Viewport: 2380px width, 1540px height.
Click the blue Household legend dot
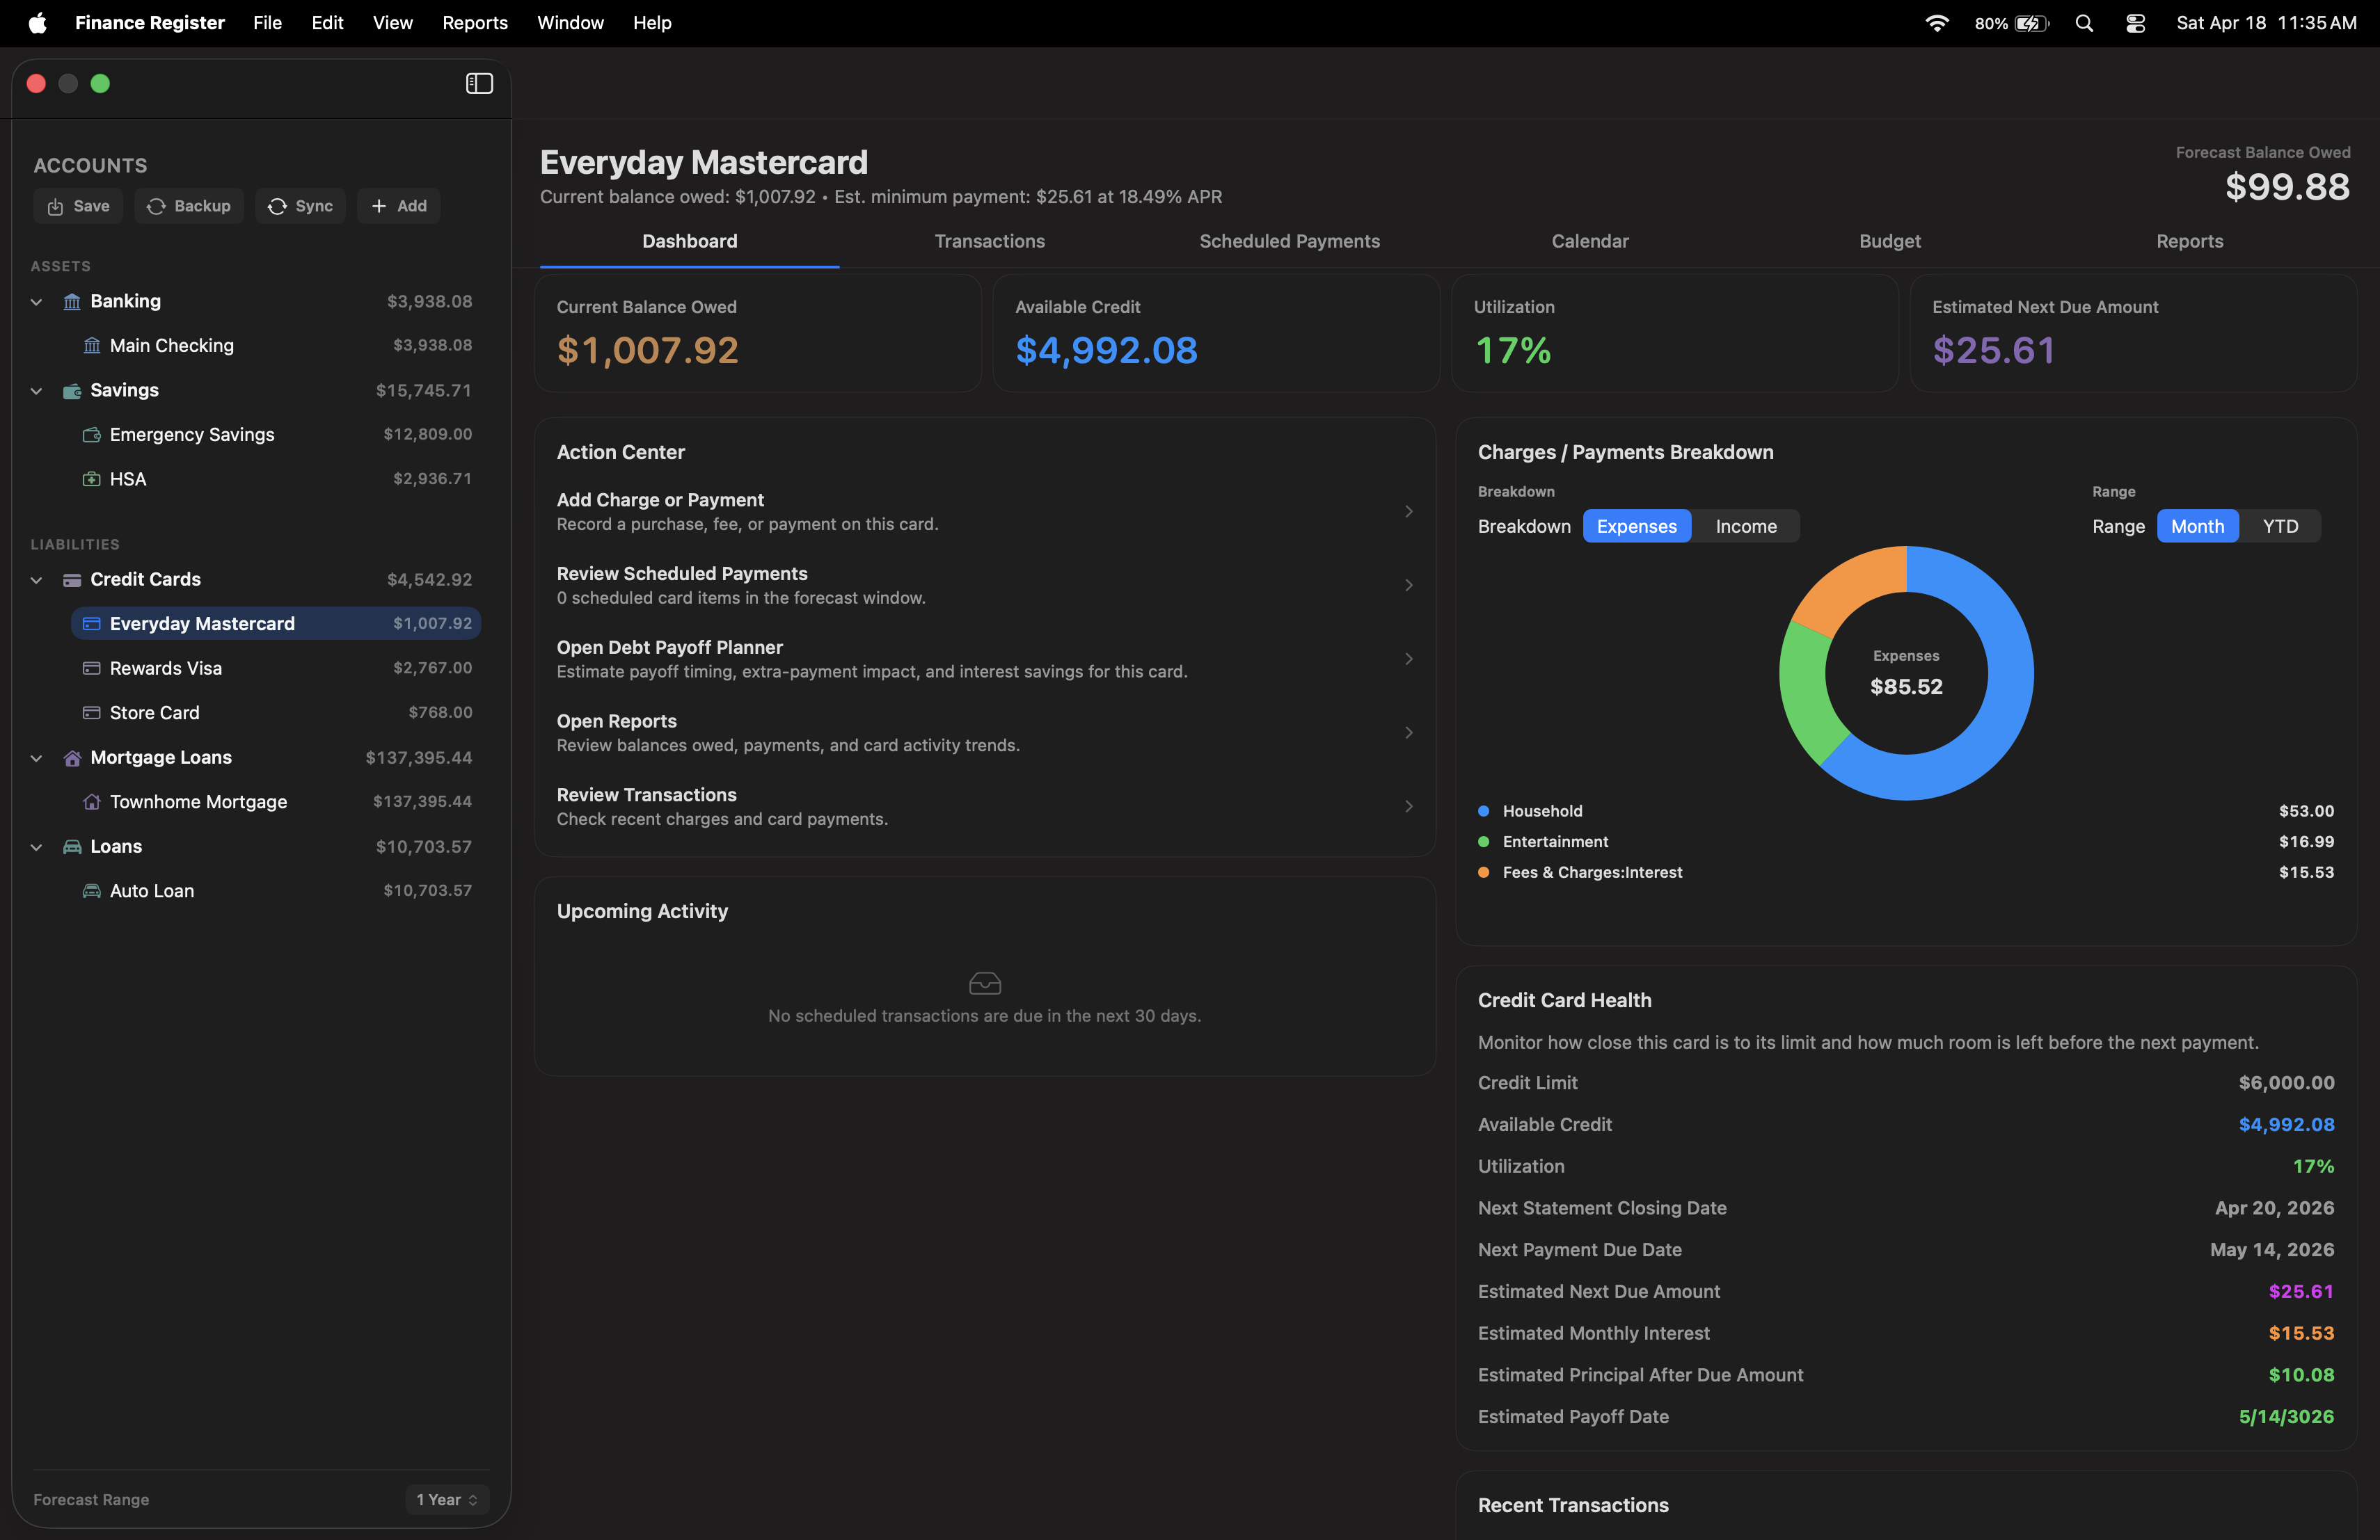(1484, 812)
